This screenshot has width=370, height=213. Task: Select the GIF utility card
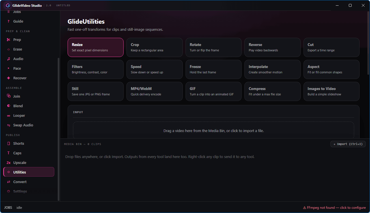(214, 91)
